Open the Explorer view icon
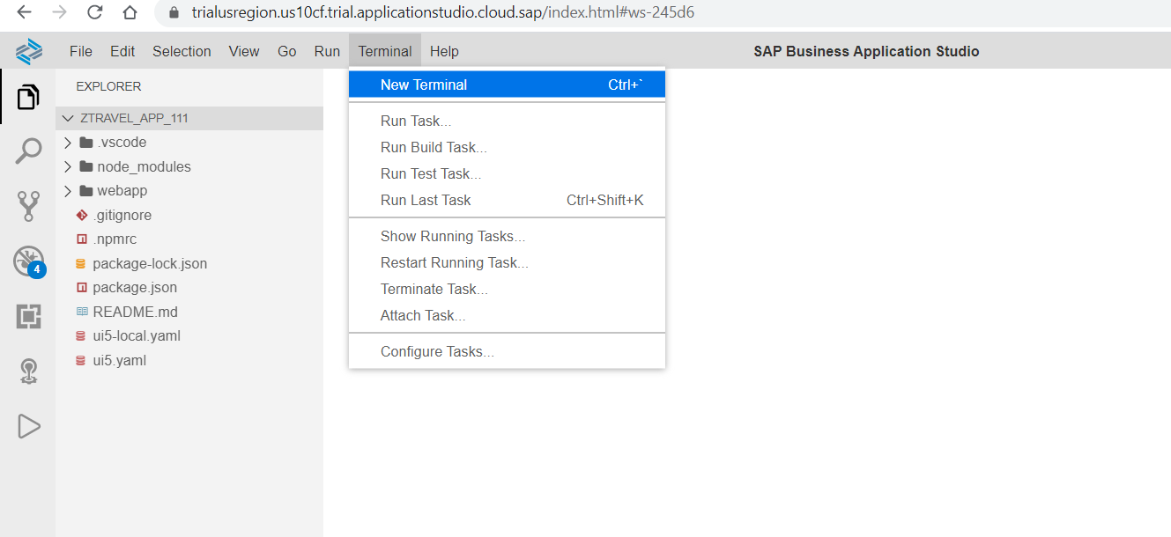 pyautogui.click(x=27, y=97)
